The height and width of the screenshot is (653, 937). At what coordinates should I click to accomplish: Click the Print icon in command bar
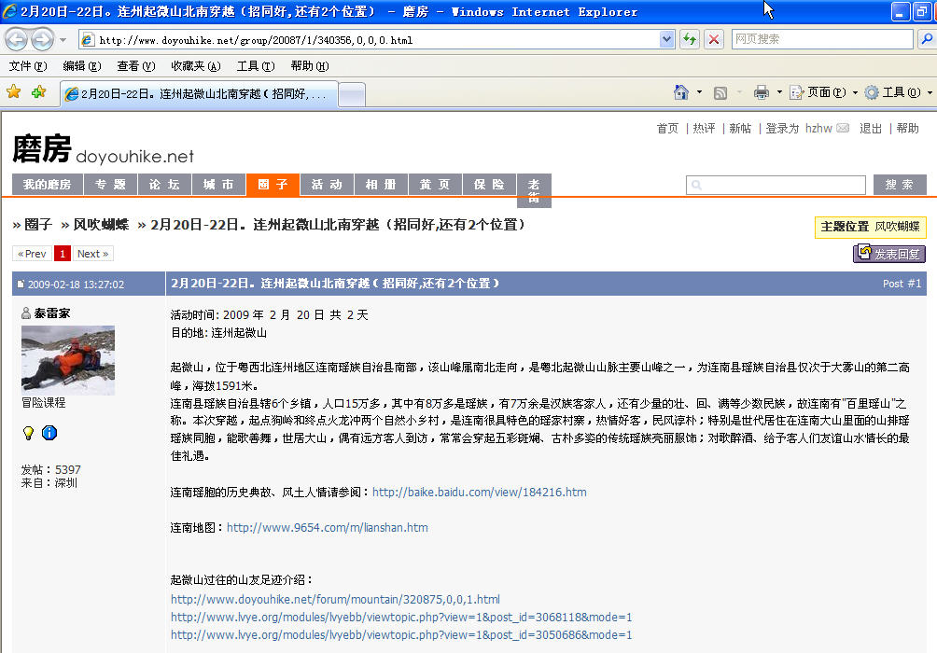pos(761,92)
